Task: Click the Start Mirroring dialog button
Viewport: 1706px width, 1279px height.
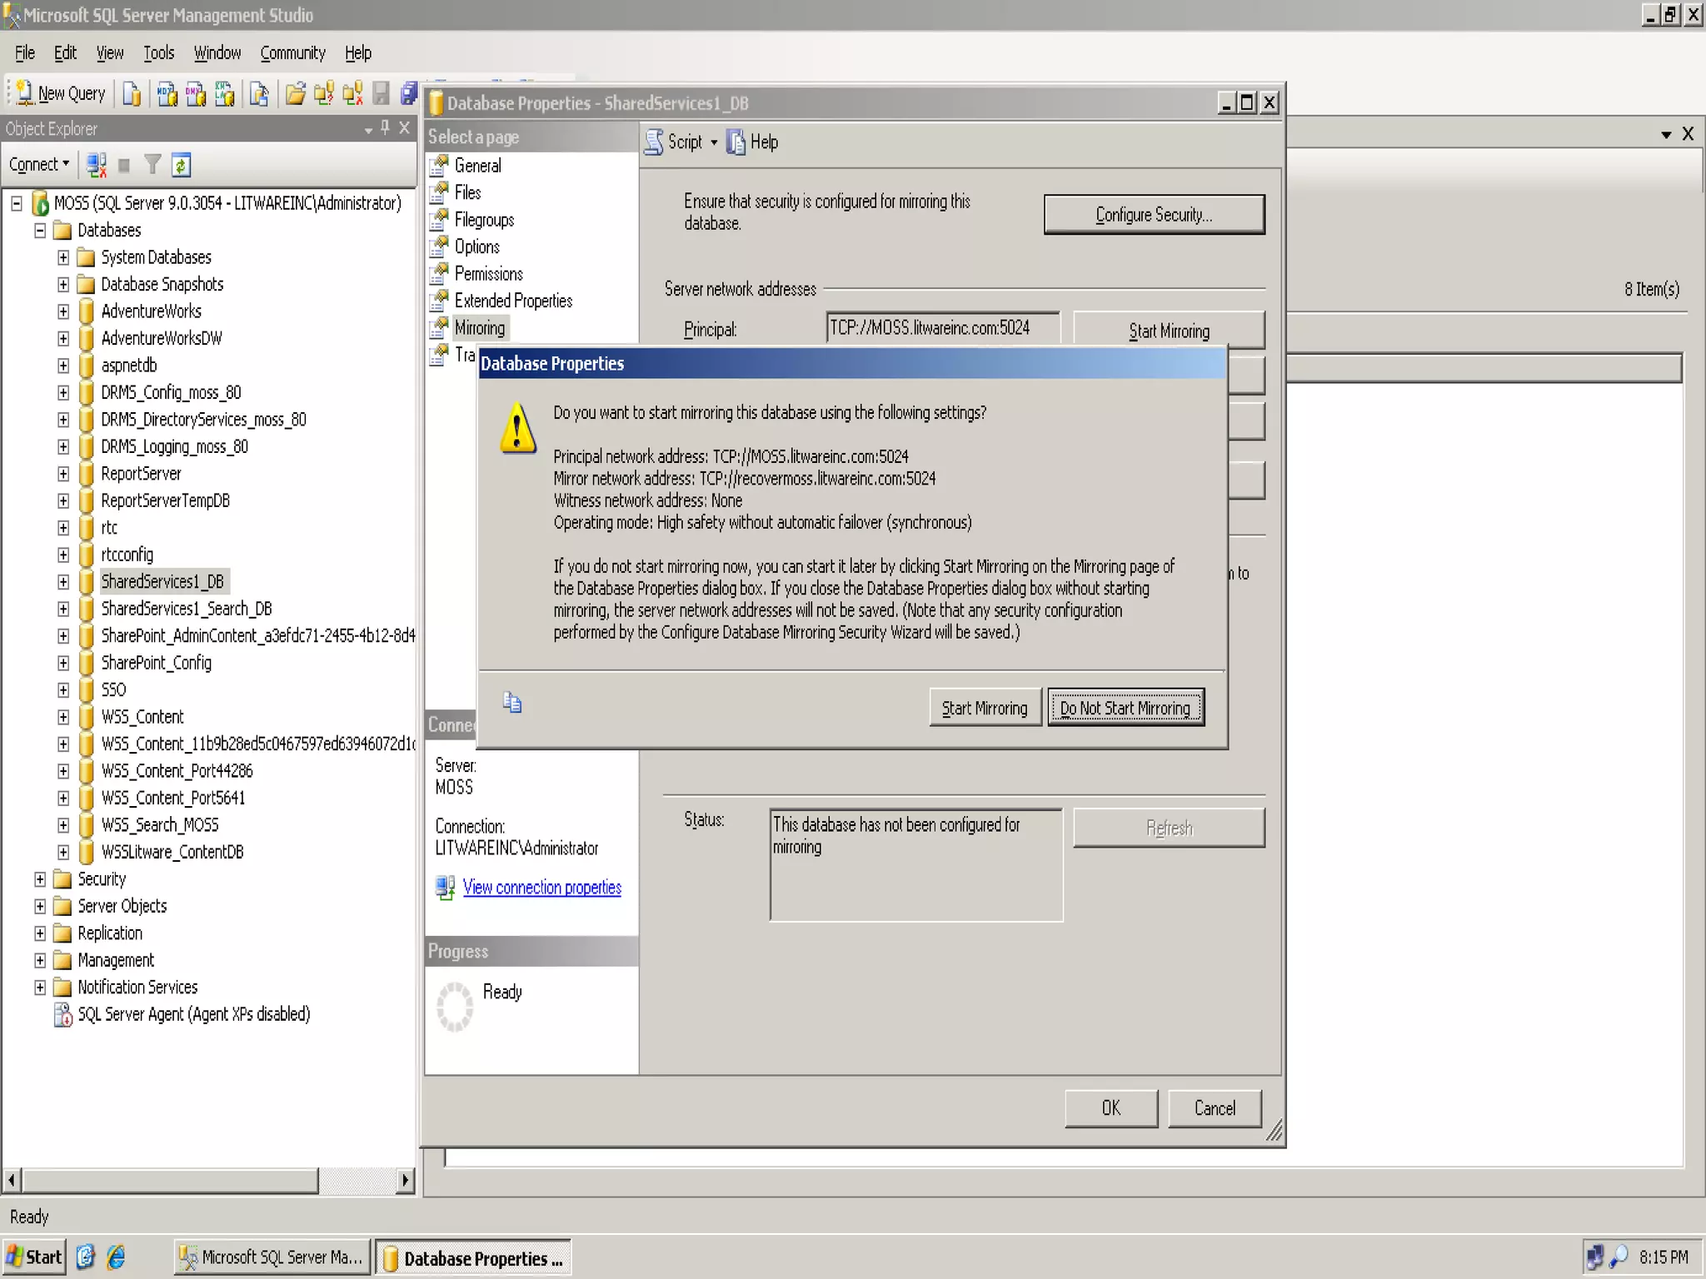Action: point(984,708)
